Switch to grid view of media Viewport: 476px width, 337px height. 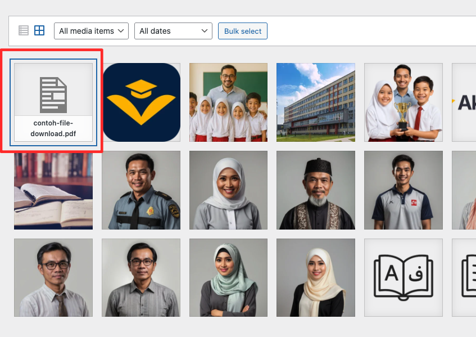pos(39,30)
